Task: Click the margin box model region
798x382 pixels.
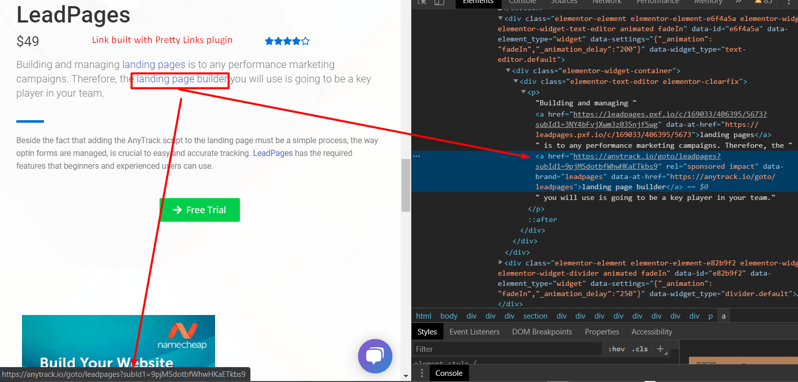Action: point(743,361)
